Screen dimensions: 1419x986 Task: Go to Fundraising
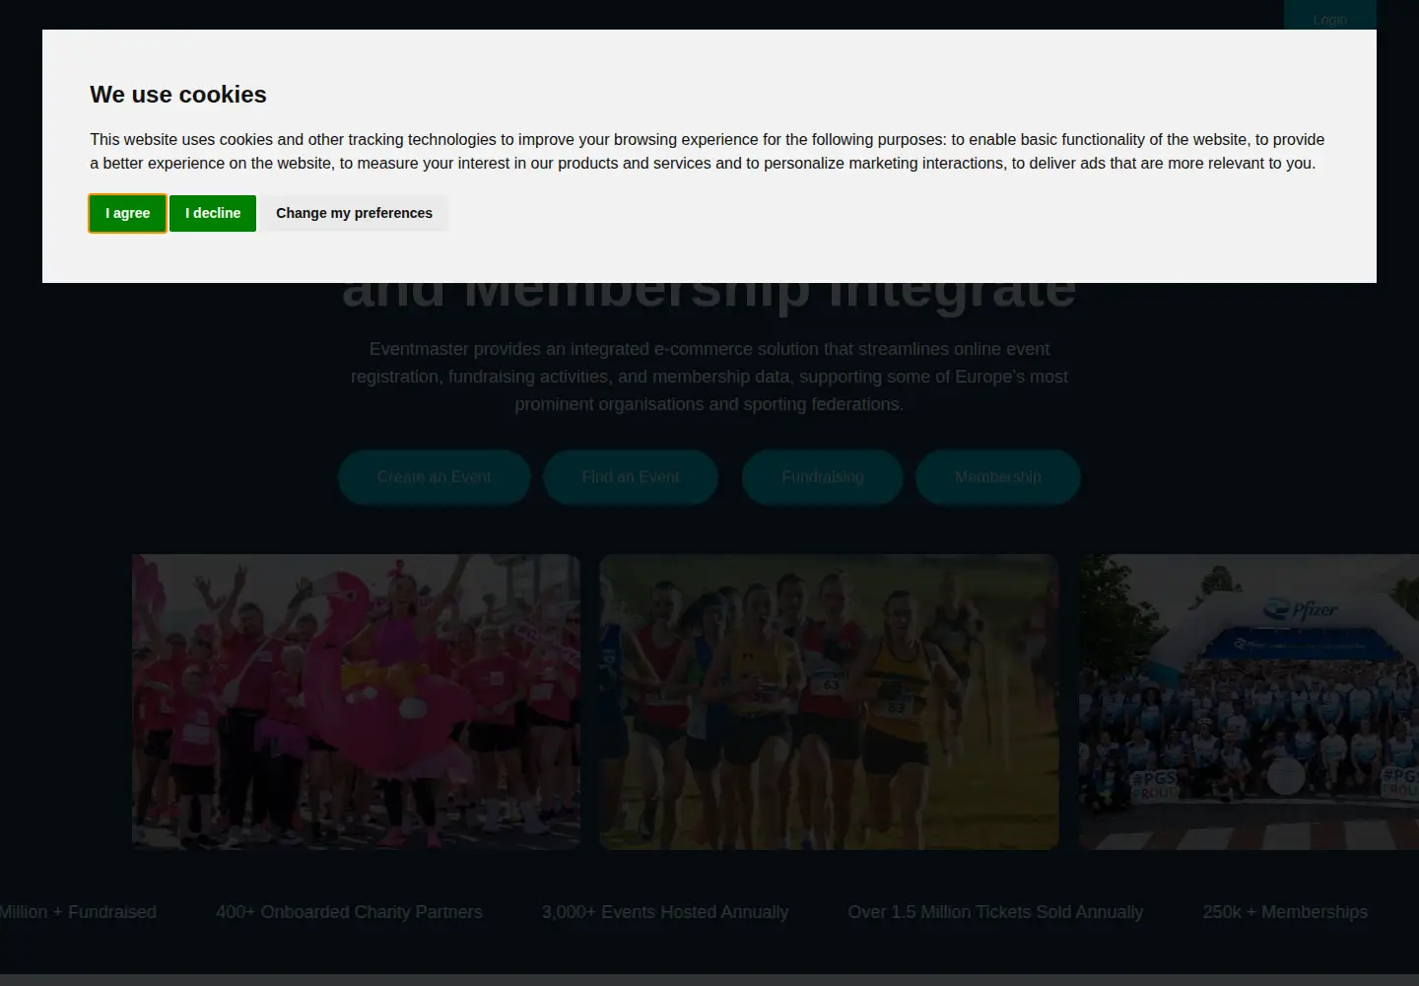pyautogui.click(x=823, y=477)
